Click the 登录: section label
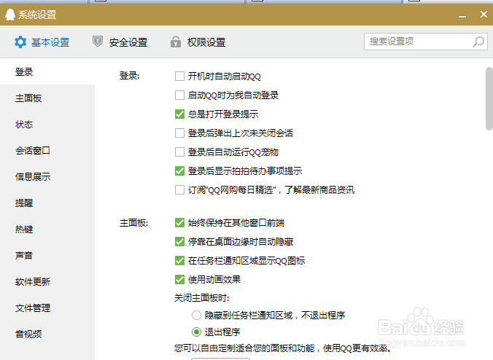This screenshot has width=493, height=360. tap(129, 76)
